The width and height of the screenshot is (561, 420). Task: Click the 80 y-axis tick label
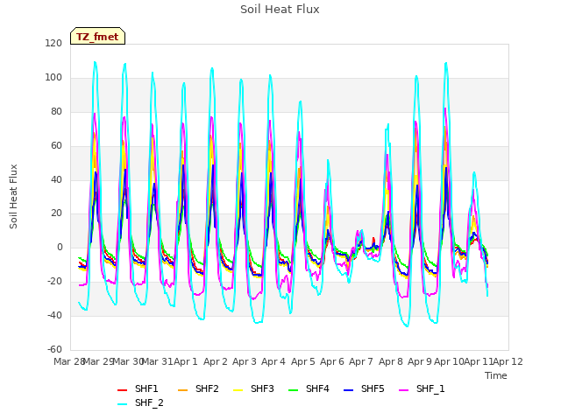tap(56, 112)
